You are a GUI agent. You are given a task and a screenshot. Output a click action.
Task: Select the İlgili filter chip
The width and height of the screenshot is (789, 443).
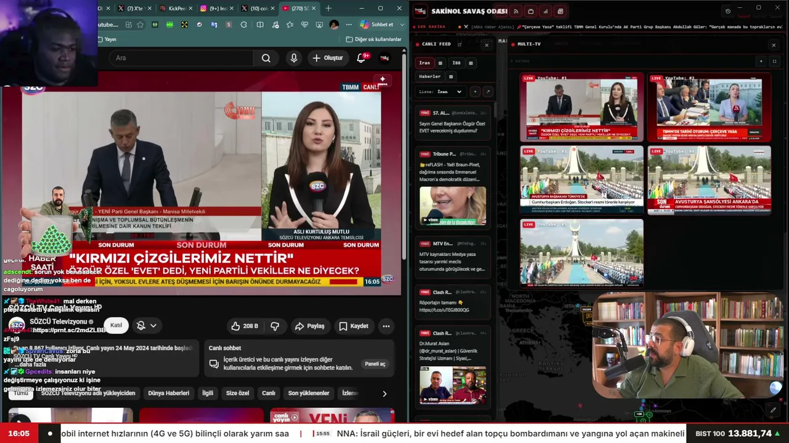coord(208,393)
